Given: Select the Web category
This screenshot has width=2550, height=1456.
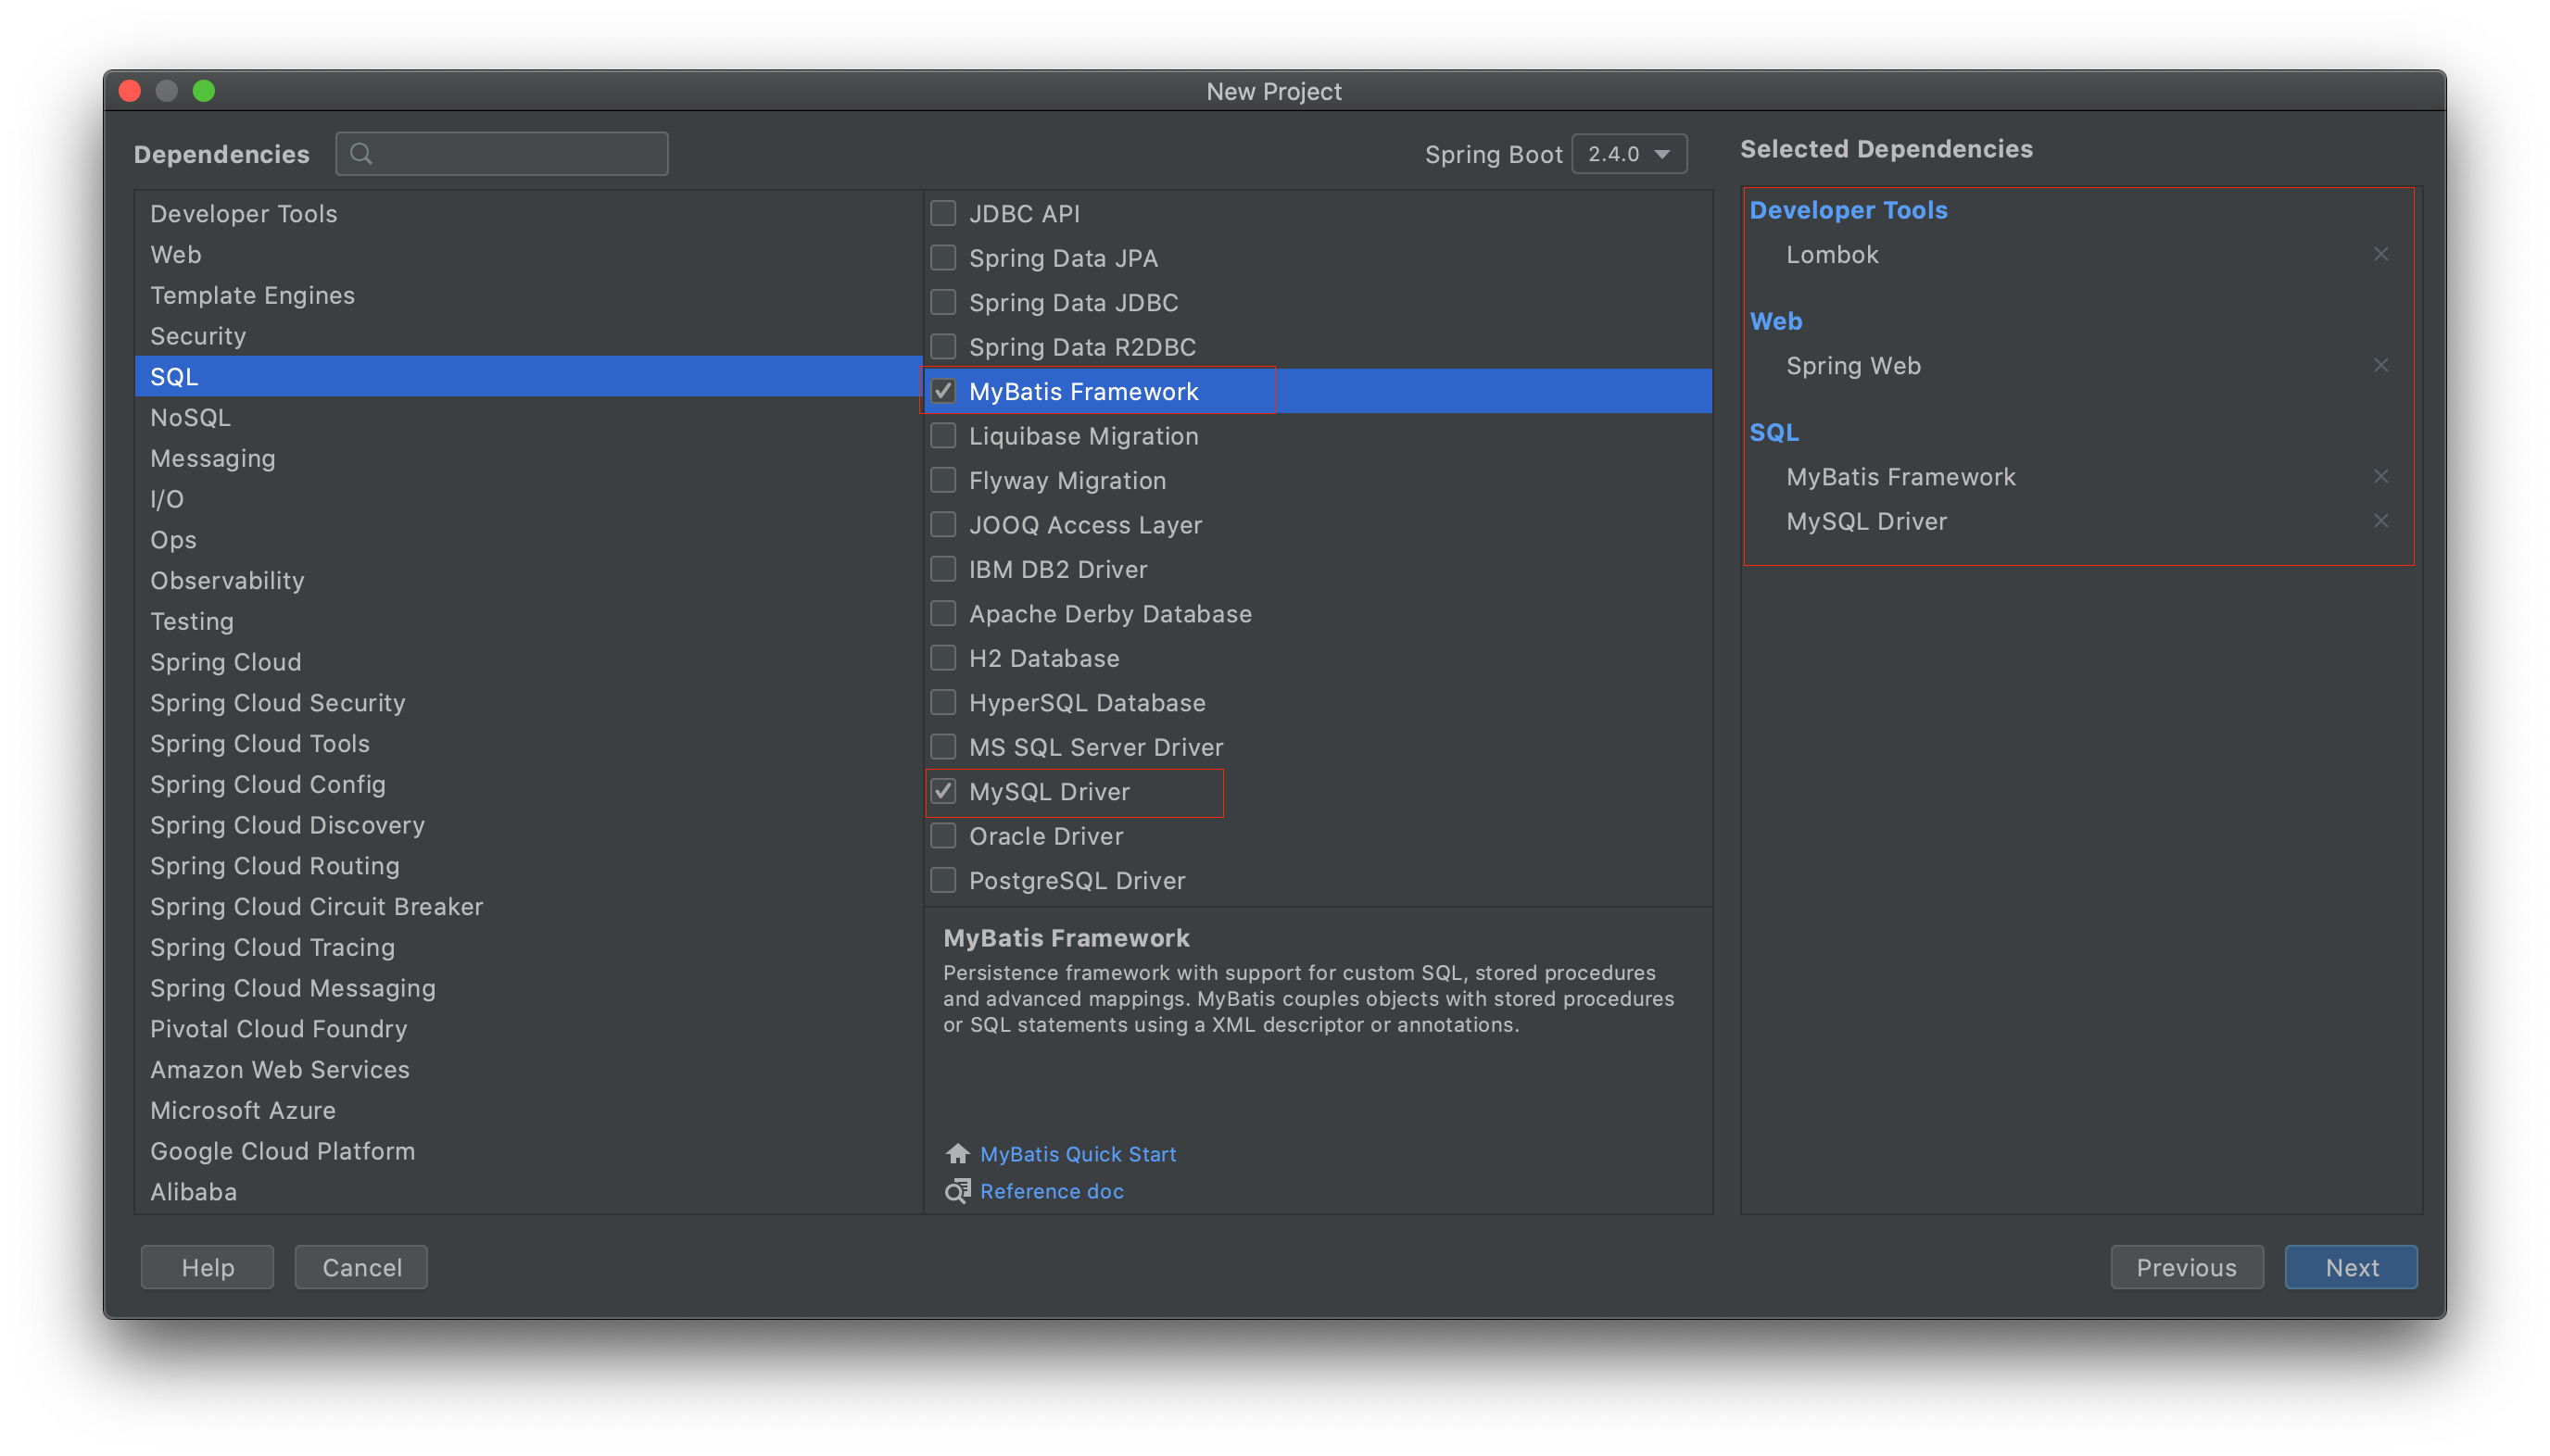Looking at the screenshot, I should point(528,255).
